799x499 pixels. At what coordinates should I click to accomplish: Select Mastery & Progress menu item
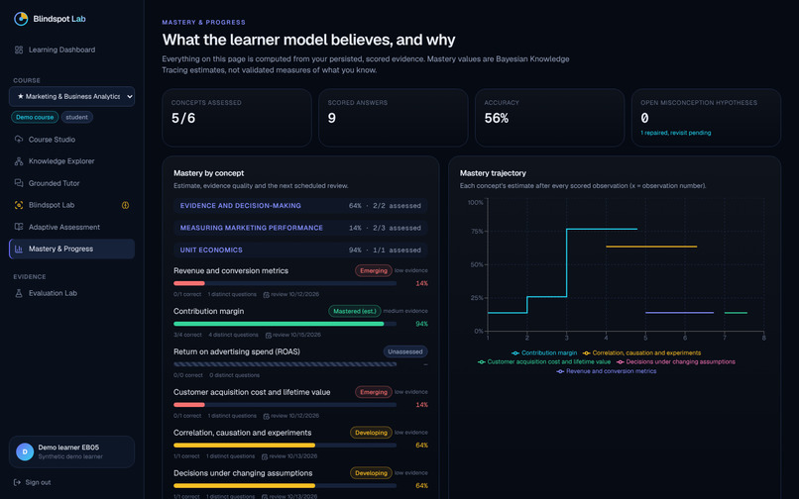point(71,249)
